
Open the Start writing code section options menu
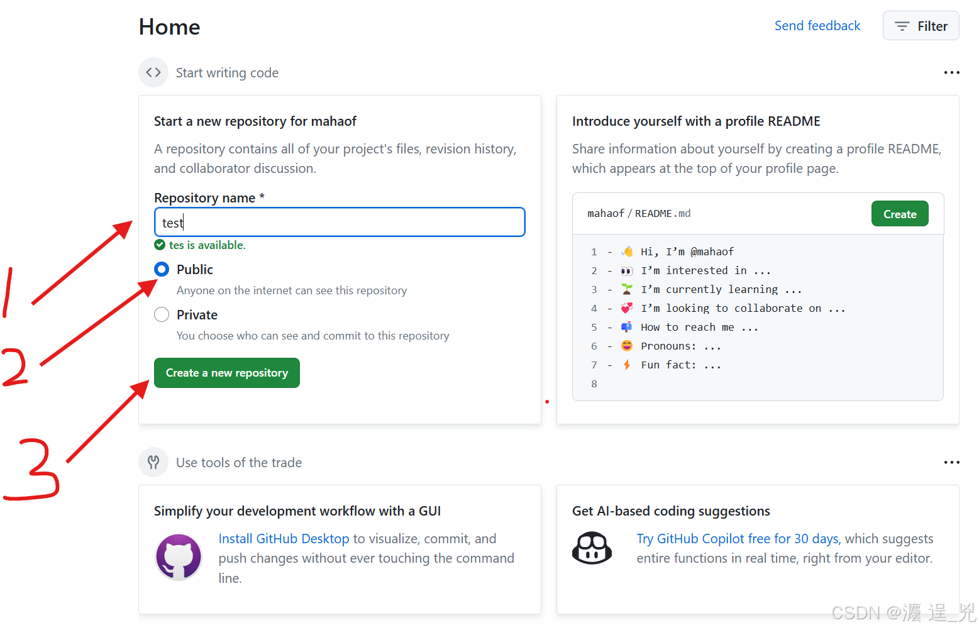pyautogui.click(x=951, y=73)
